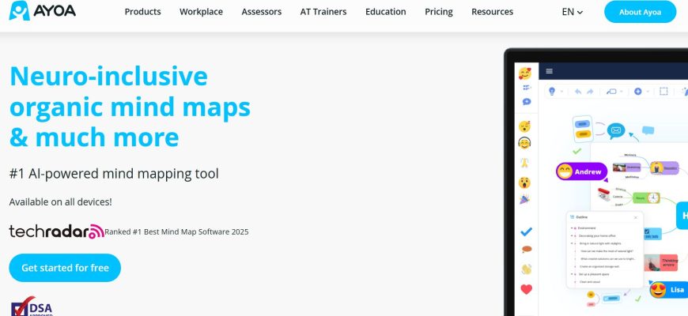Click the Ayoa logo in header
This screenshot has height=316, width=688.
pyautogui.click(x=42, y=12)
